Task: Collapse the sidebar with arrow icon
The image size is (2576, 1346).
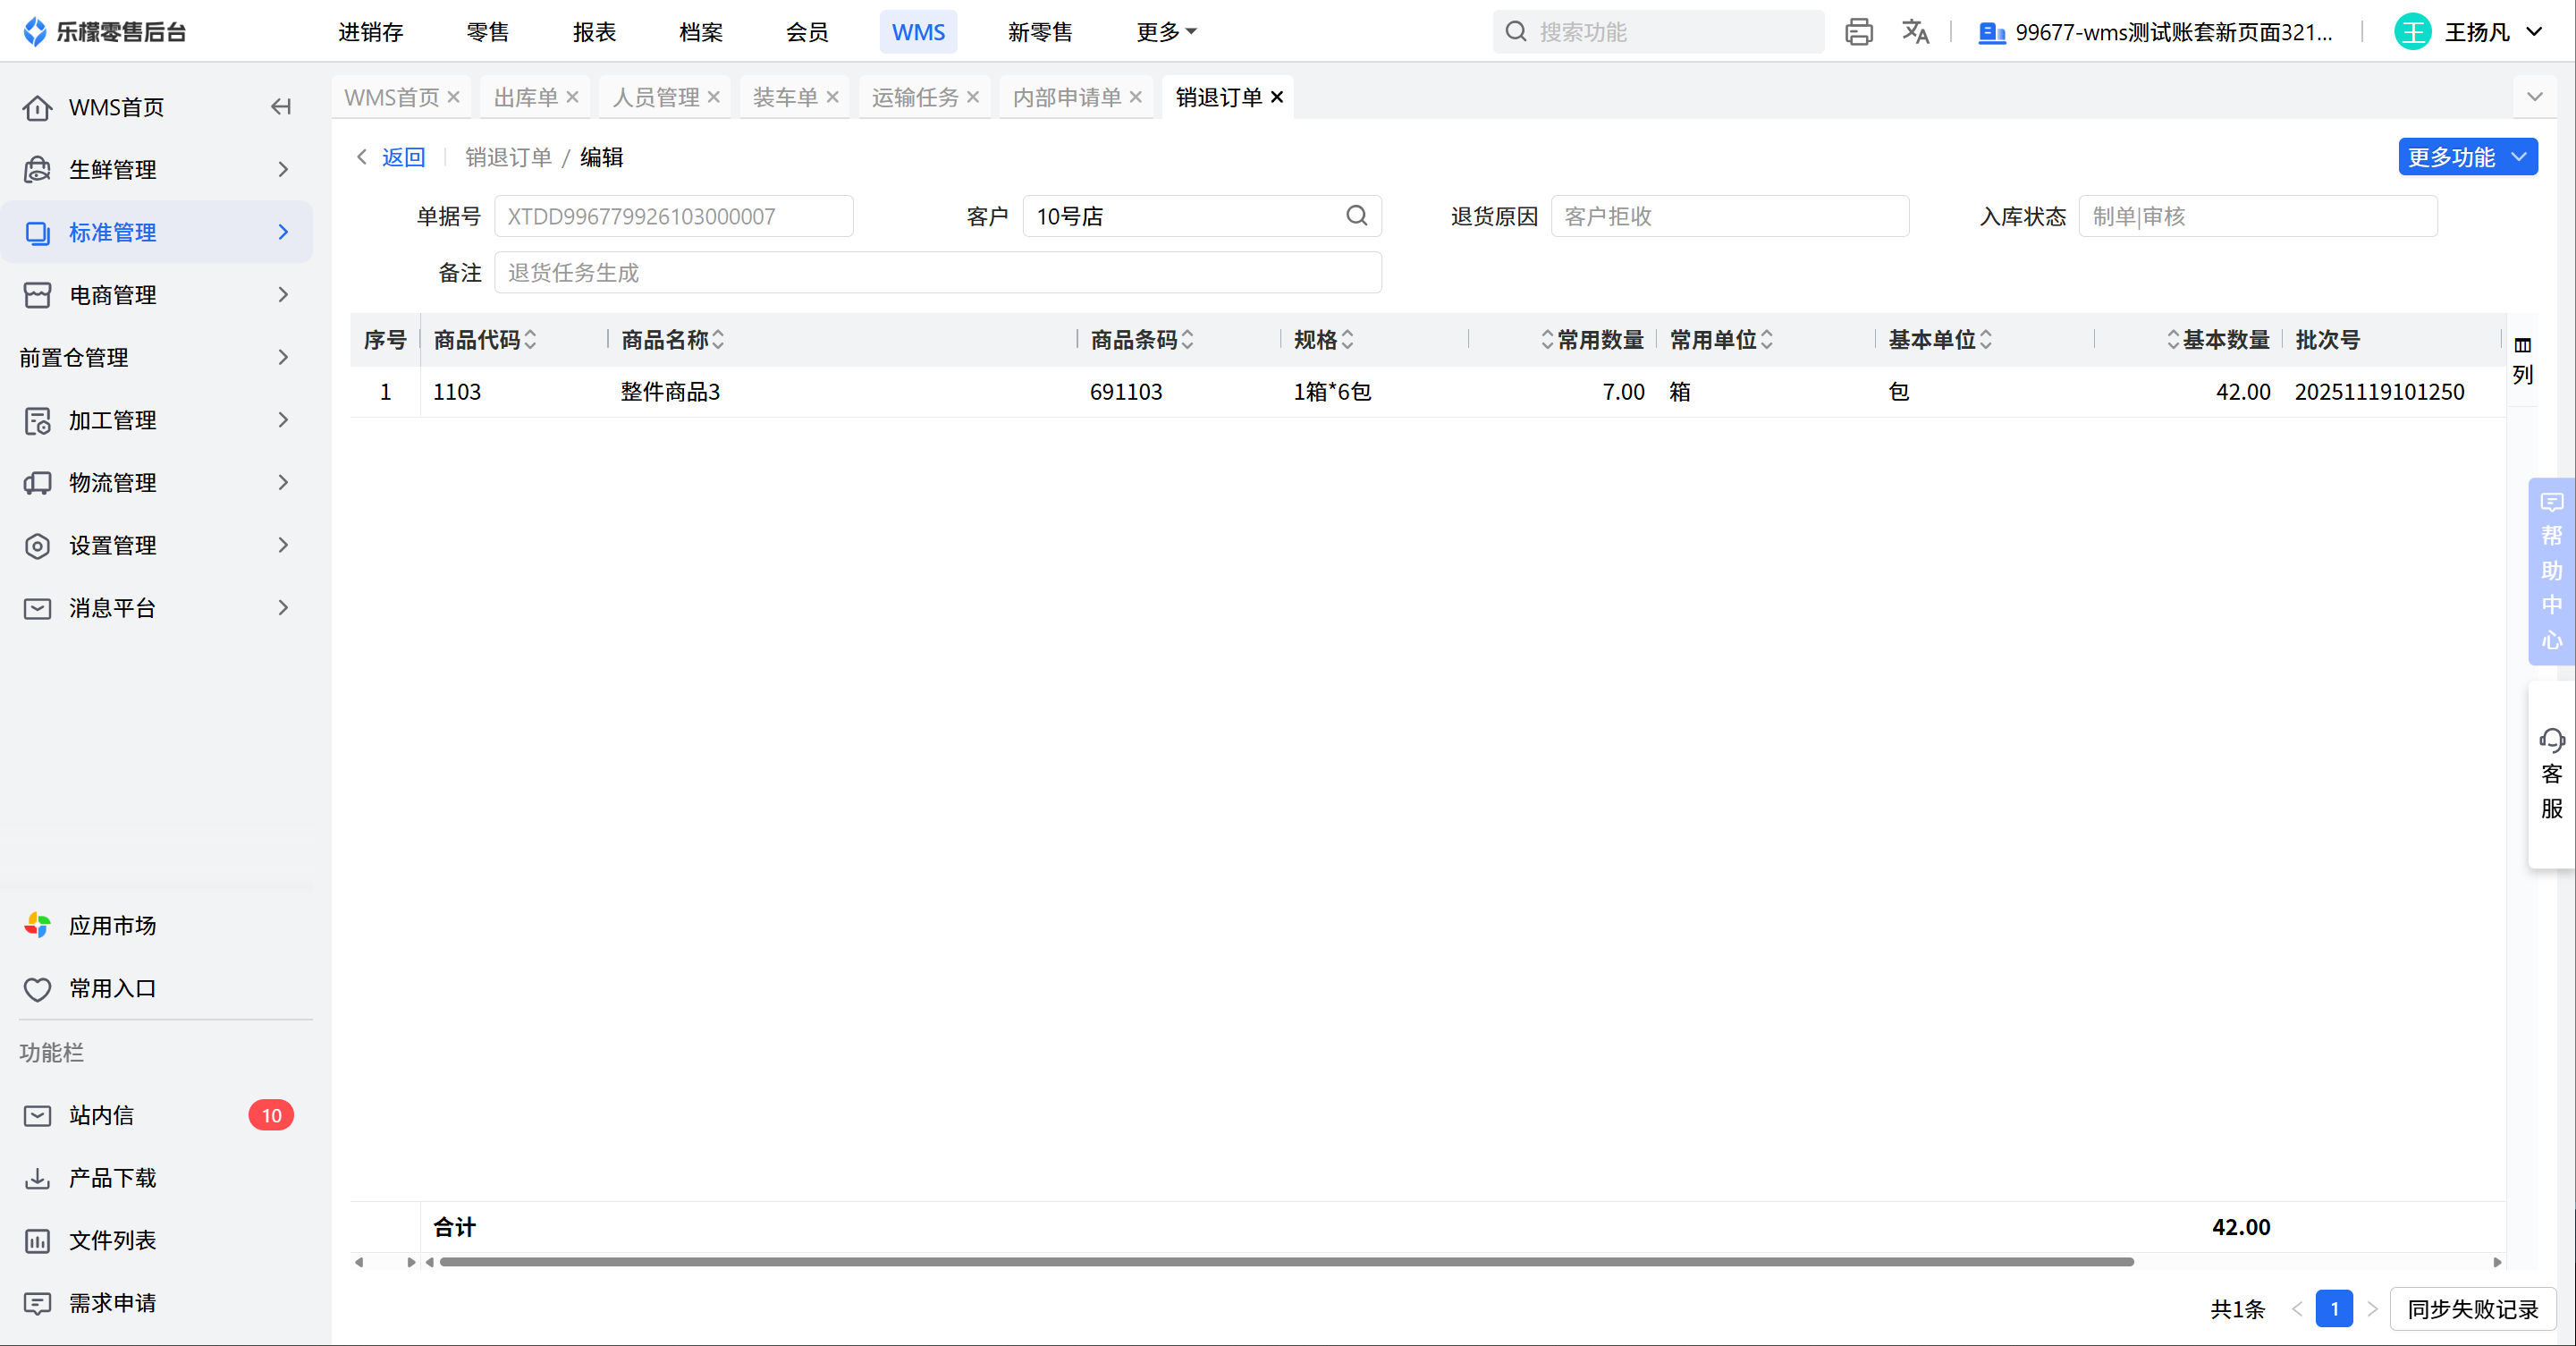Action: tap(281, 107)
